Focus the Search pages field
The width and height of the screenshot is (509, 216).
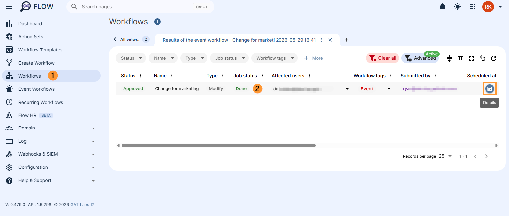coord(140,7)
